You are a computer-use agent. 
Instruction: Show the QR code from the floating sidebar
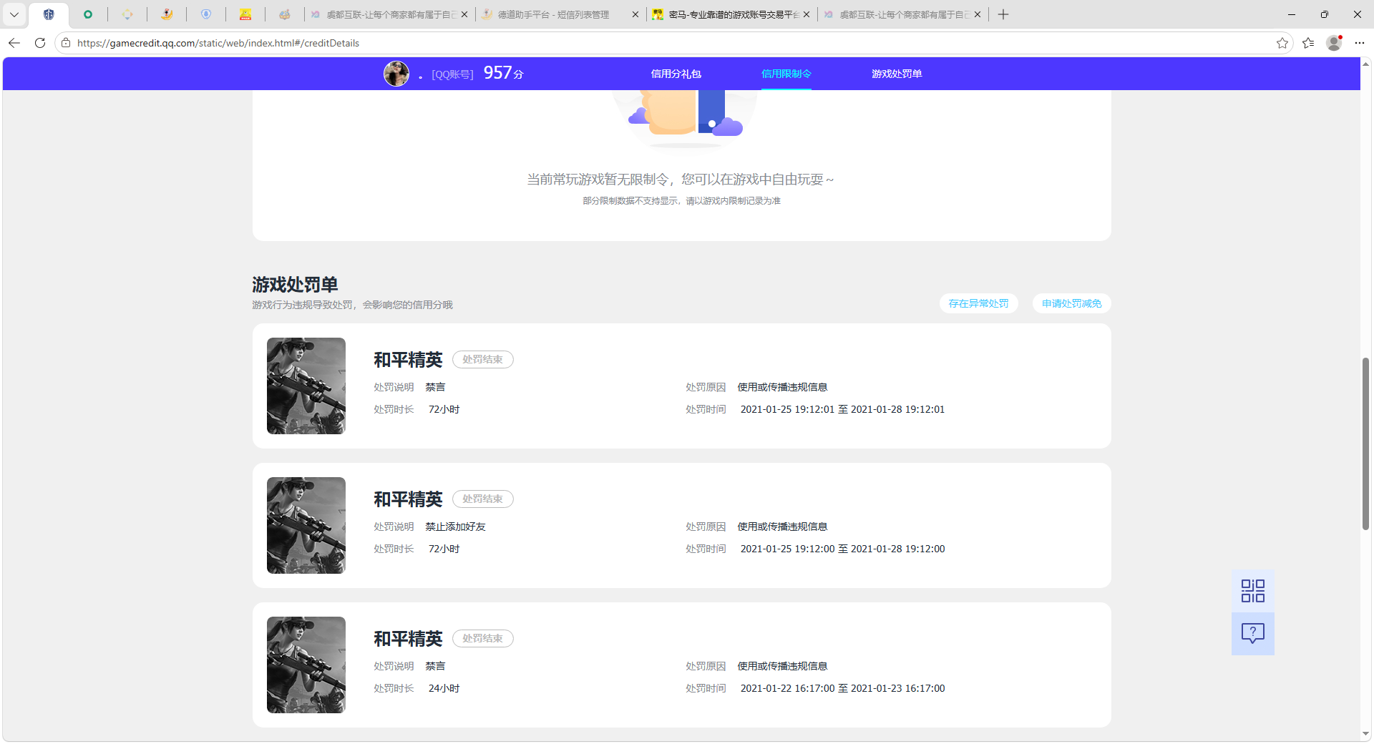tap(1253, 591)
